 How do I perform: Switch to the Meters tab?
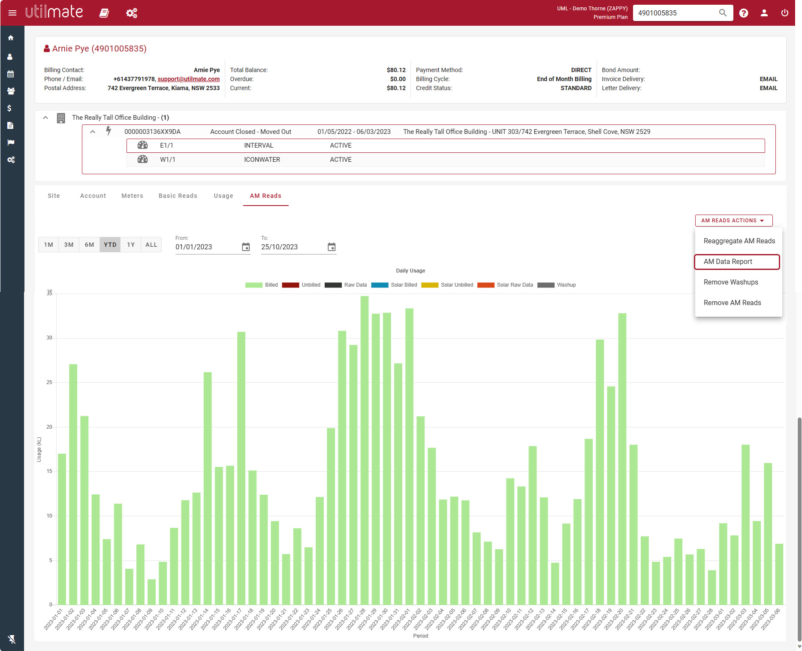(x=133, y=196)
